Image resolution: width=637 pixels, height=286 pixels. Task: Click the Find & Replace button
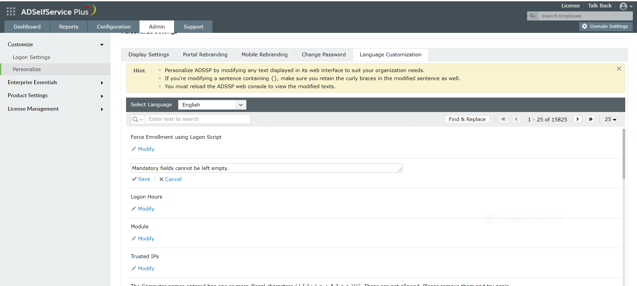(x=467, y=119)
